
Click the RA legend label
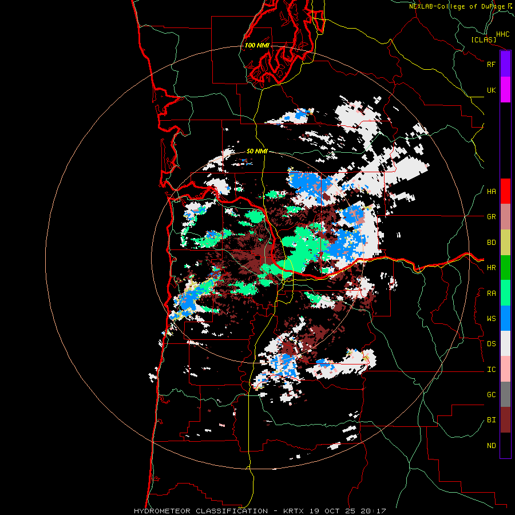click(491, 294)
